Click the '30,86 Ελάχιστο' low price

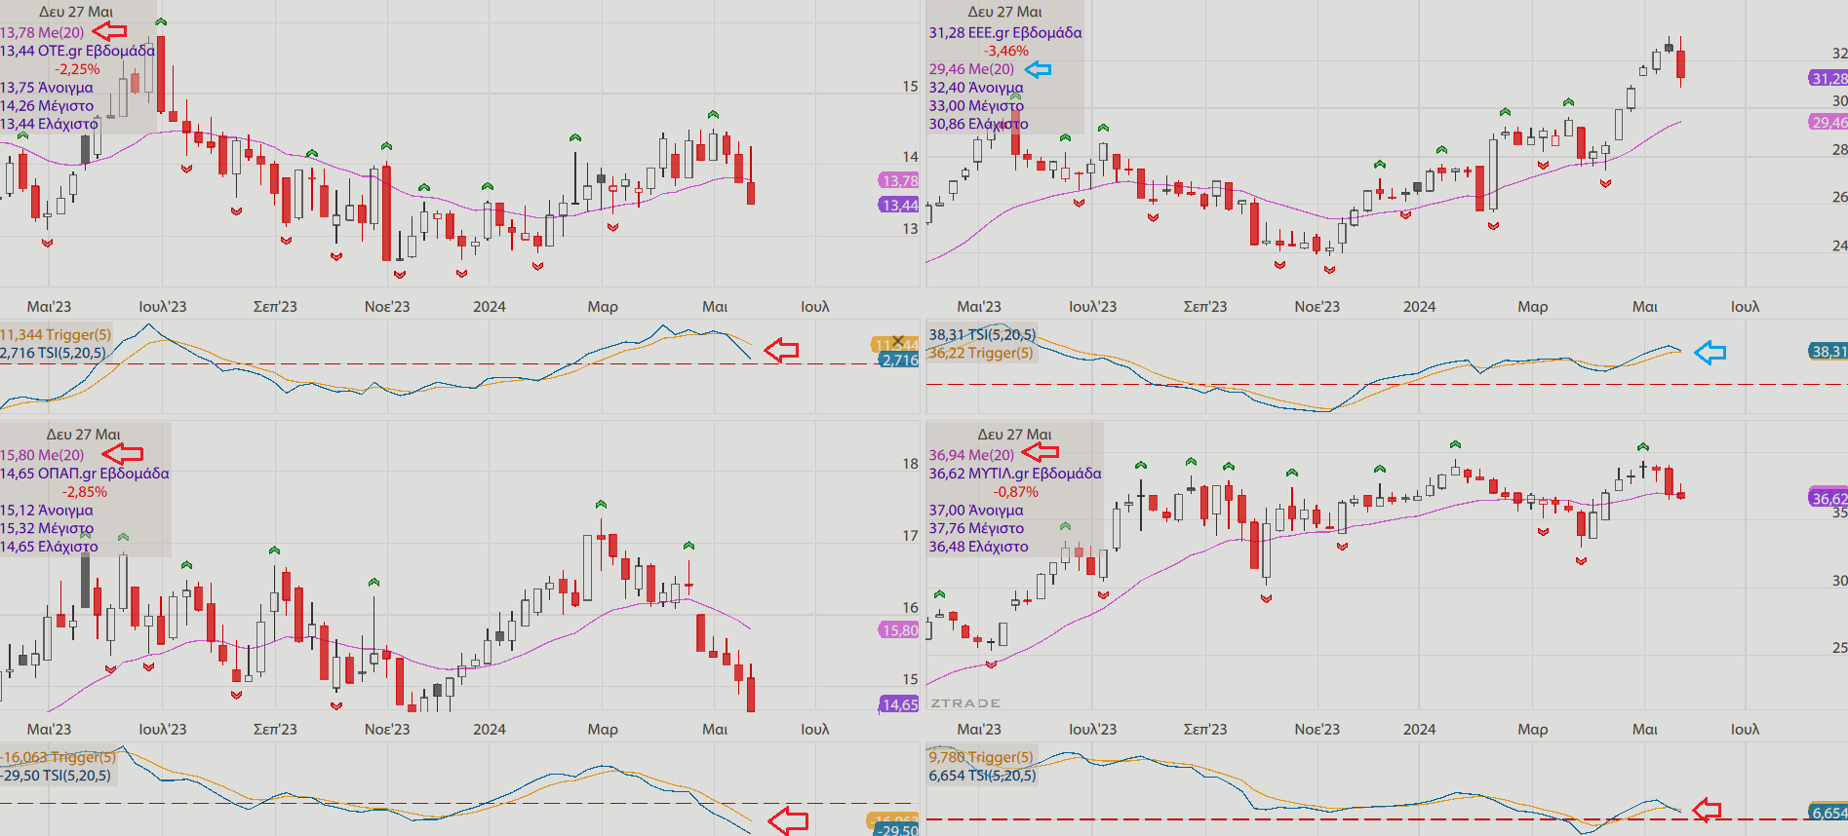point(978,125)
